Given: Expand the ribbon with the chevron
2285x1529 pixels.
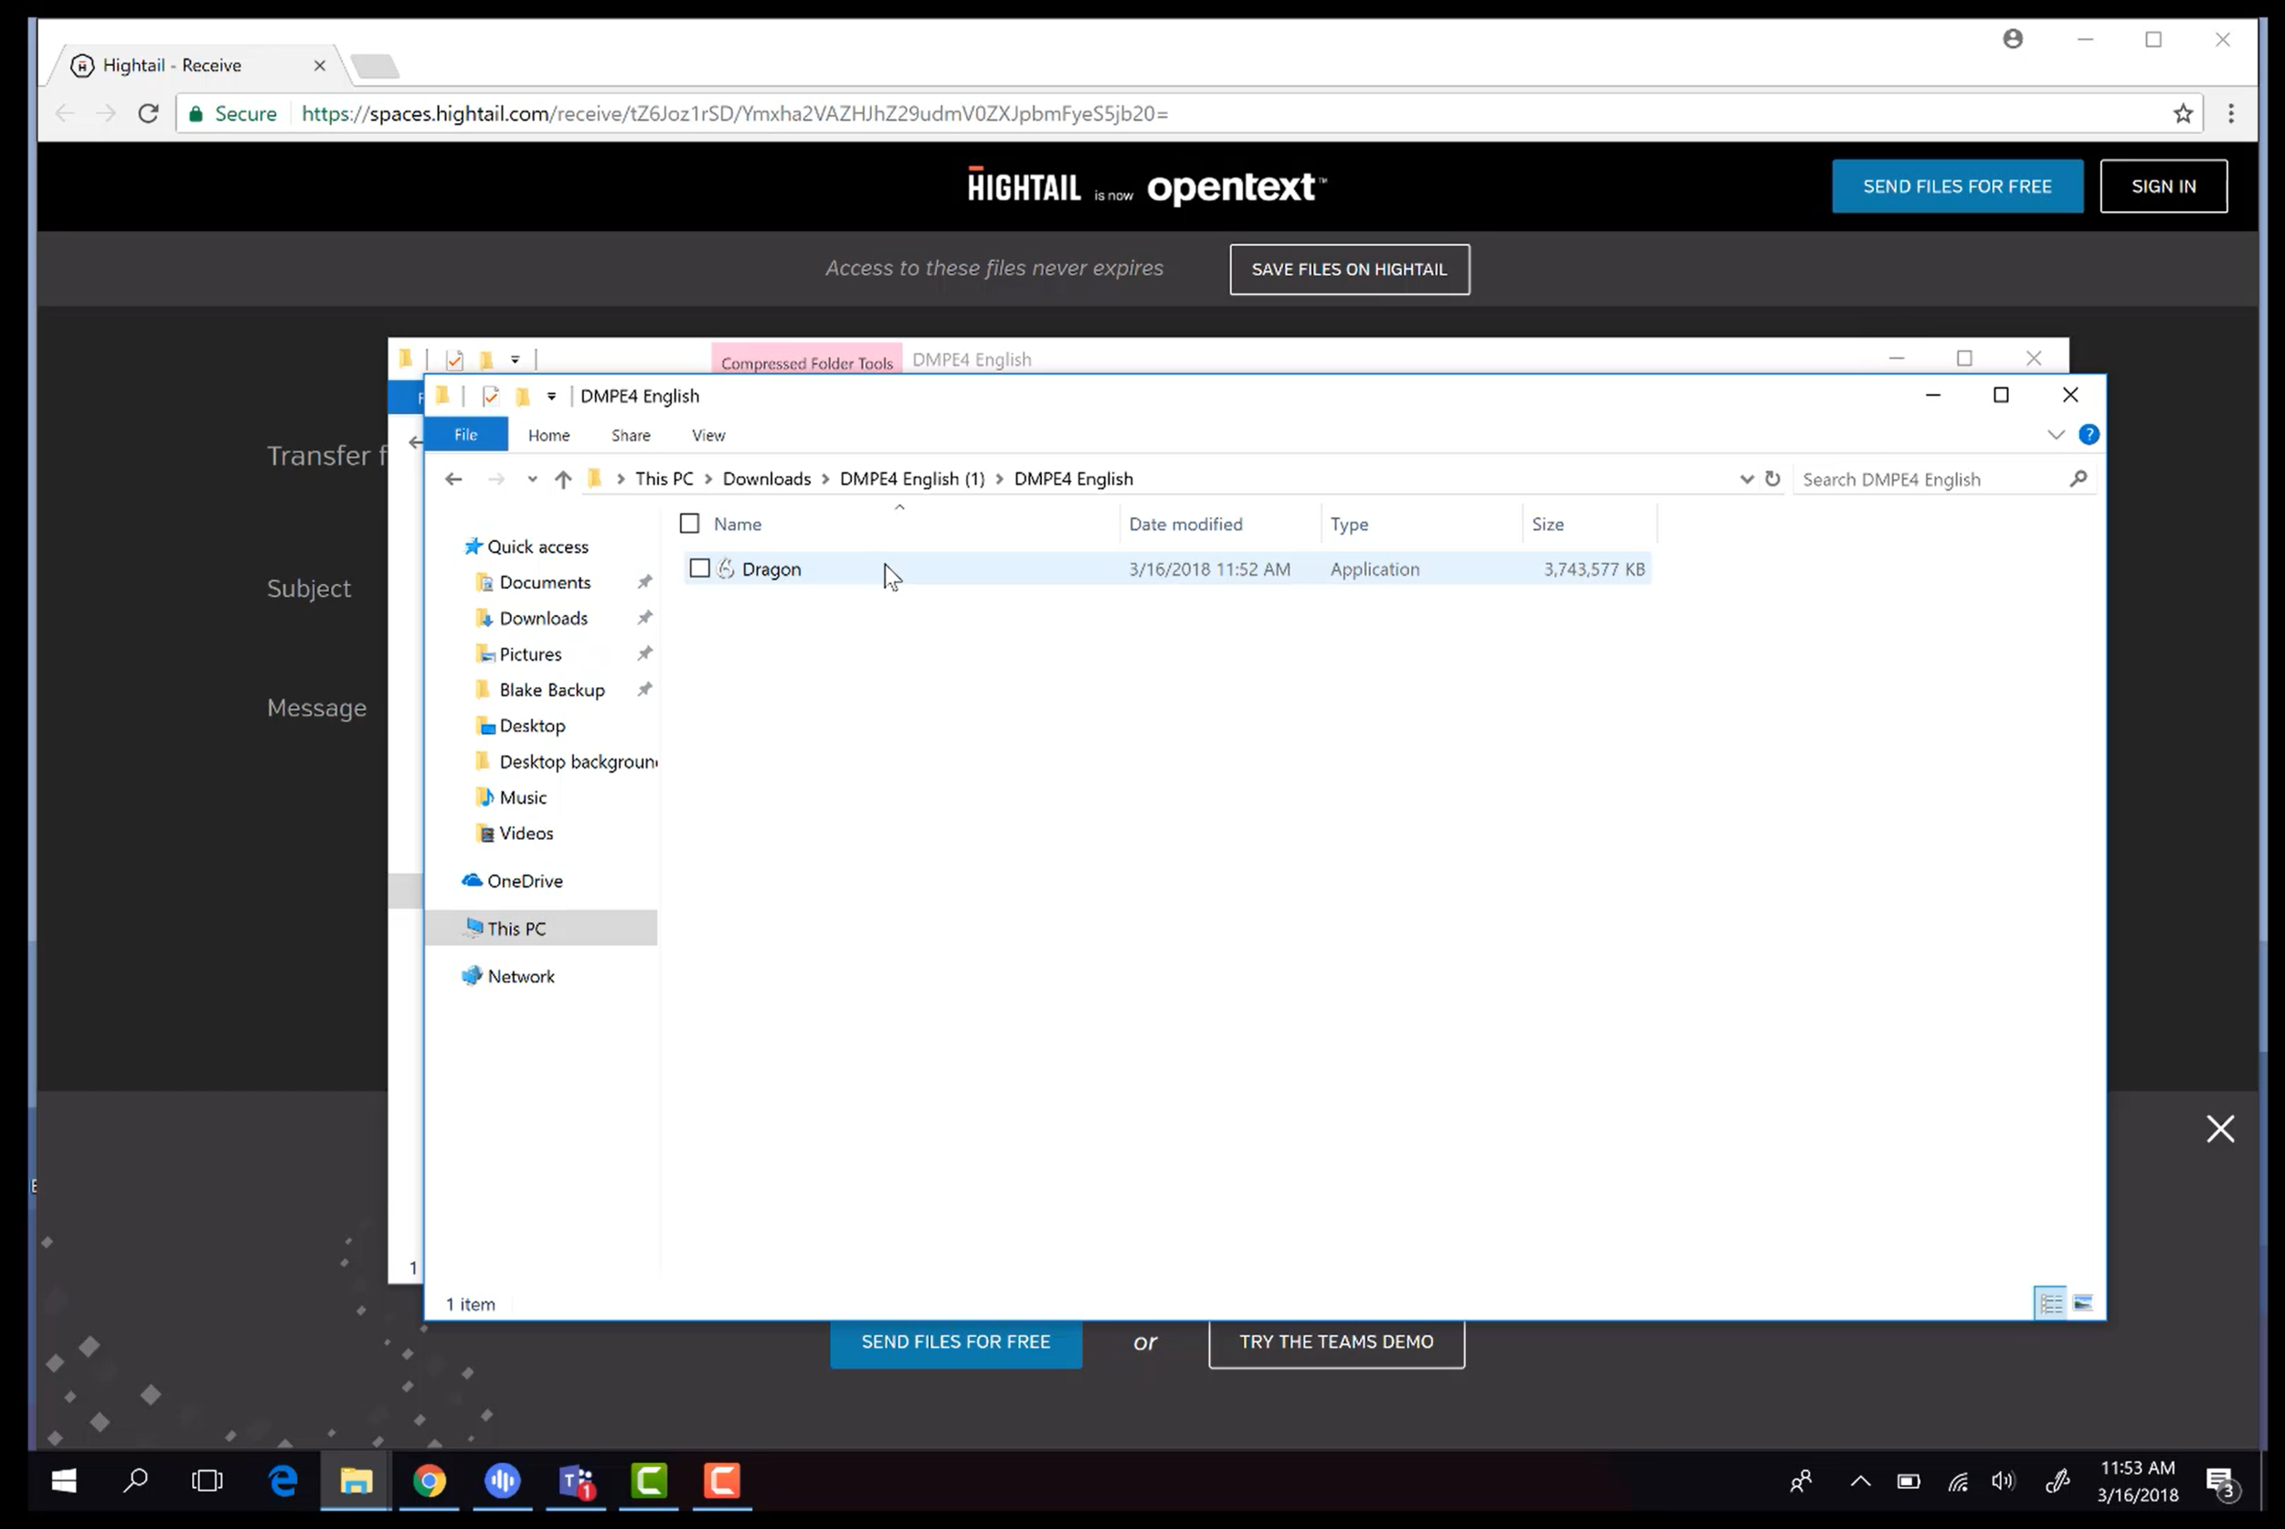Looking at the screenshot, I should coord(2056,435).
